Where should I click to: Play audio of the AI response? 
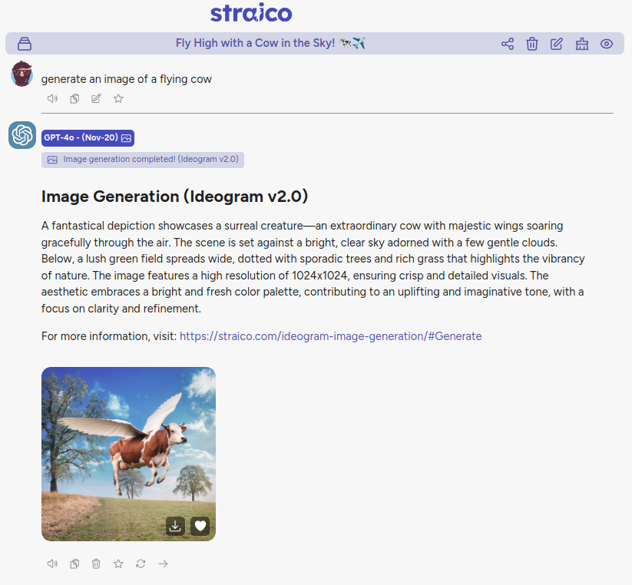click(x=52, y=564)
